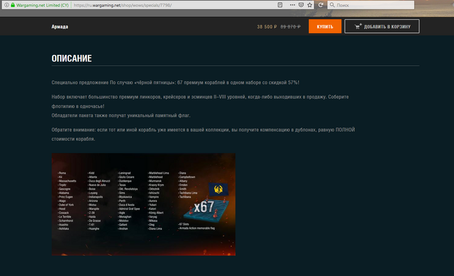454x276 pixels.
Task: Click Armada Action memorable flag text
Action: [196, 228]
